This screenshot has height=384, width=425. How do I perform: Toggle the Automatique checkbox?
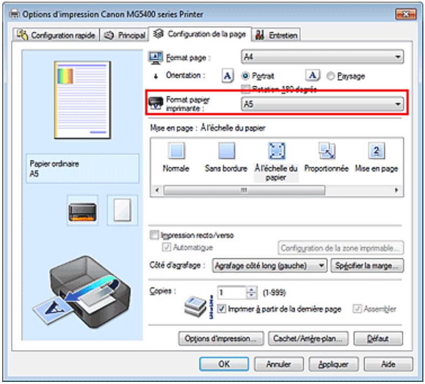(166, 247)
